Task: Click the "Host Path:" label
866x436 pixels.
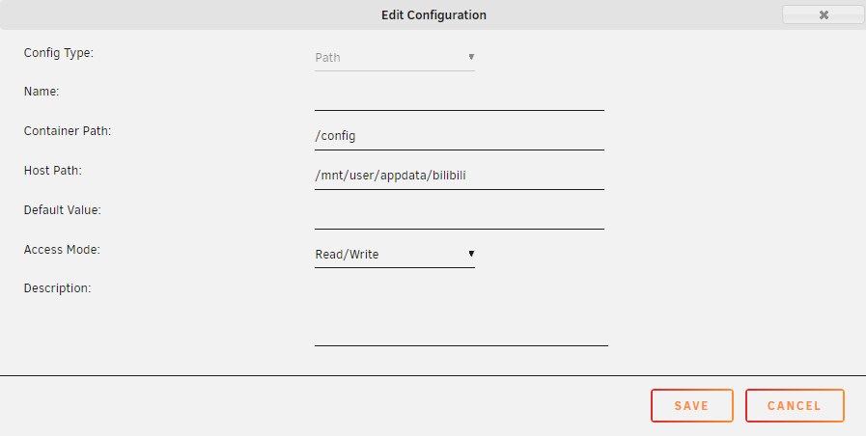Action: [53, 171]
